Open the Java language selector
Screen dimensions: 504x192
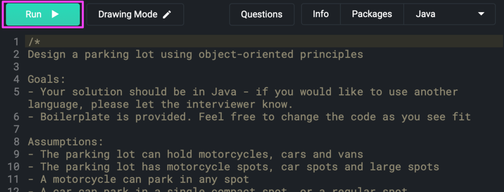449,14
